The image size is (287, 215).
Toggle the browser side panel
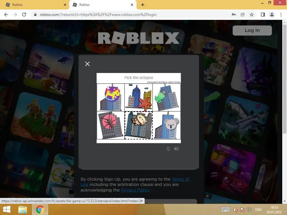pyautogui.click(x=263, y=15)
